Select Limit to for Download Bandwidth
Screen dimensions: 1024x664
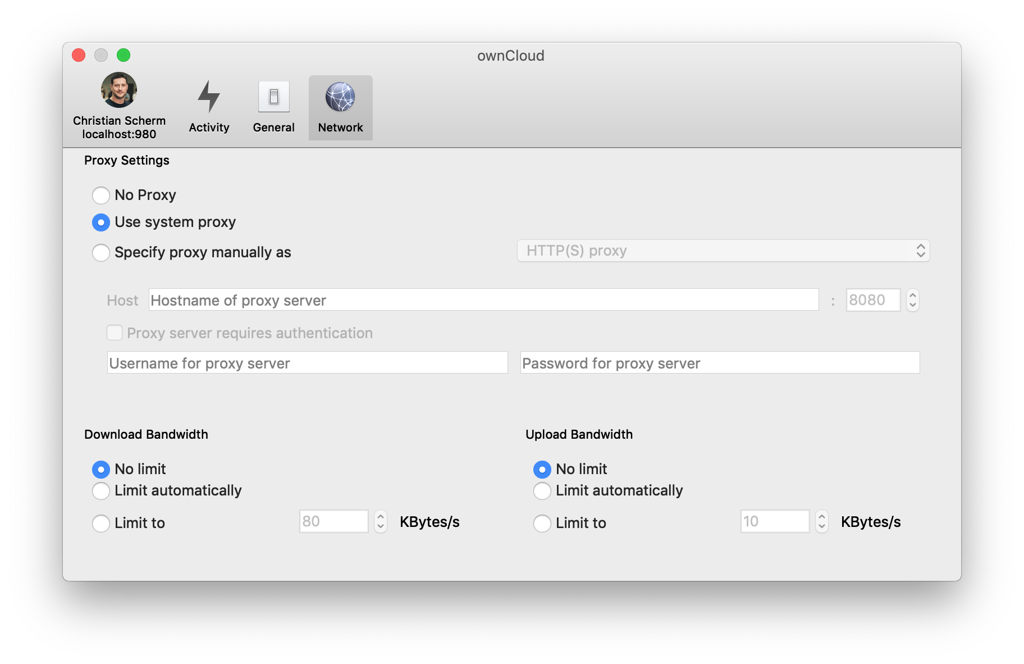pyautogui.click(x=101, y=524)
